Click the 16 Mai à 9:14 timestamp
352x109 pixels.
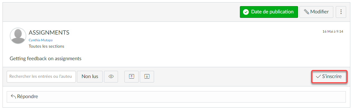[x=333, y=32]
